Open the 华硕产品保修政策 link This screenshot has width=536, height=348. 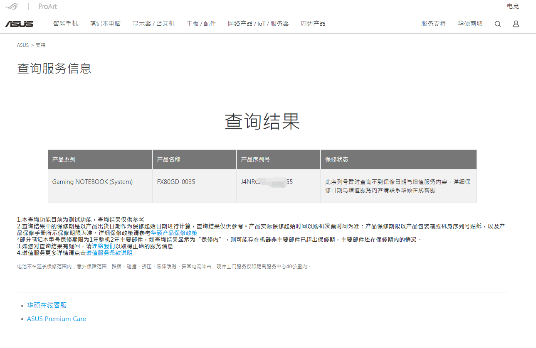(x=174, y=233)
